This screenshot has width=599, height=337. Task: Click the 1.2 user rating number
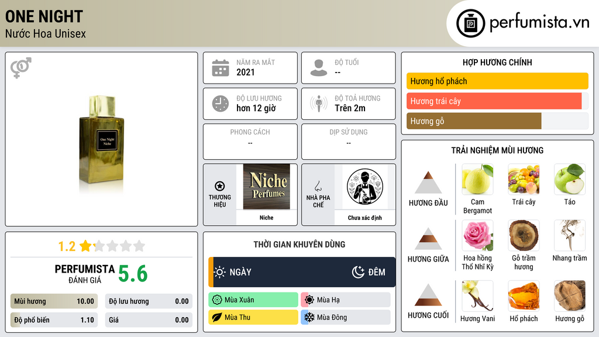click(67, 246)
